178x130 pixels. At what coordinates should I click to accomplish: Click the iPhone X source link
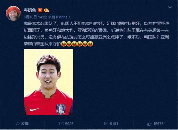point(63,17)
